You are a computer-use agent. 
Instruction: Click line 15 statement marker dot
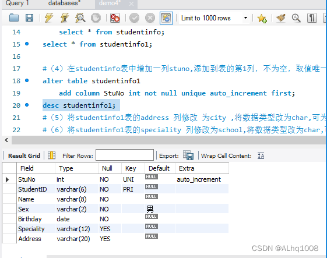(27, 44)
